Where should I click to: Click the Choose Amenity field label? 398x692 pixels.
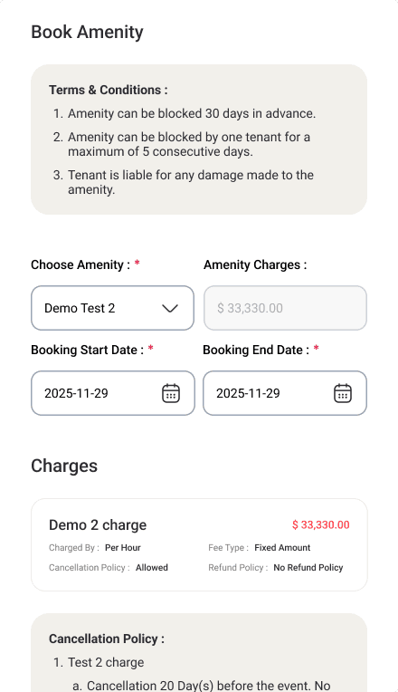[81, 264]
